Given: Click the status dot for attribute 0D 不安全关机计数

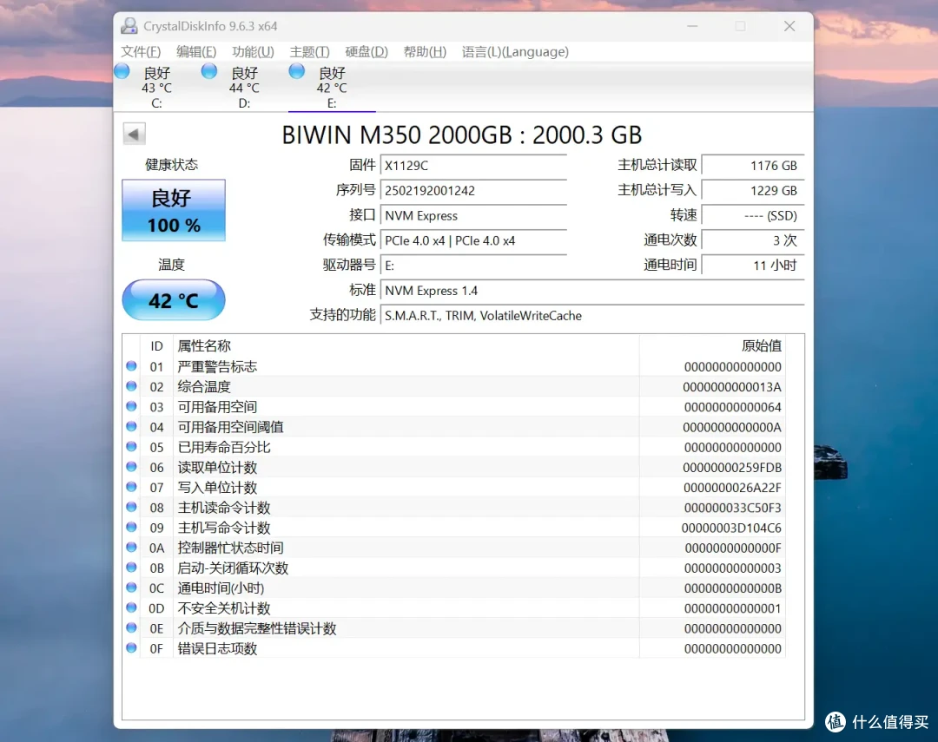Looking at the screenshot, I should pos(132,607).
